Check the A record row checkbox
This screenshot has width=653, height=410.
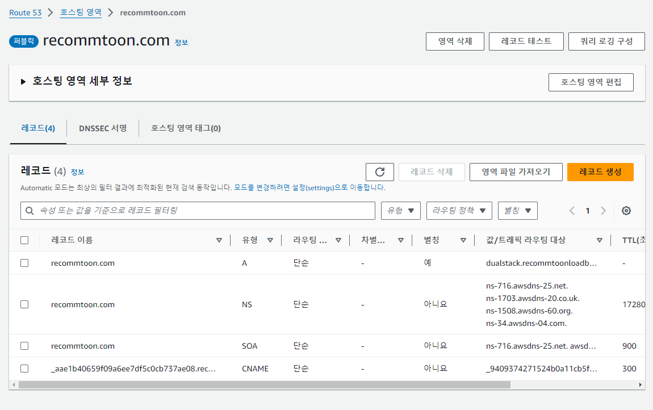24,263
